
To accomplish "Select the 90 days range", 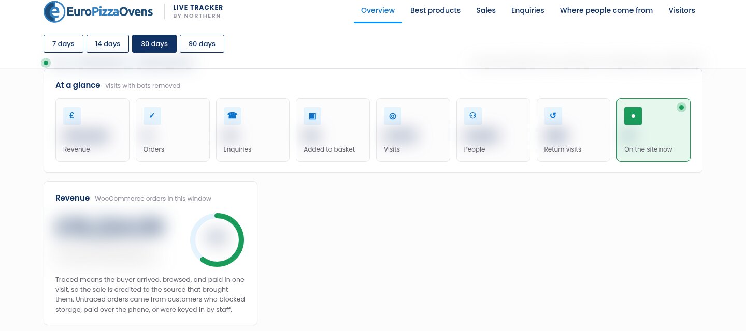I will 202,44.
